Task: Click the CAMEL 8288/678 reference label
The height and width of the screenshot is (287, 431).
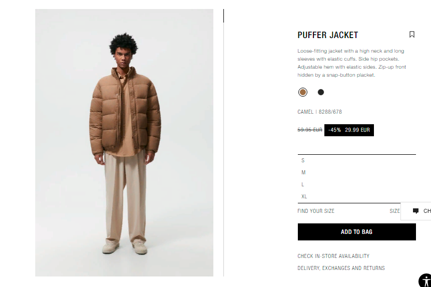Action: (320, 112)
